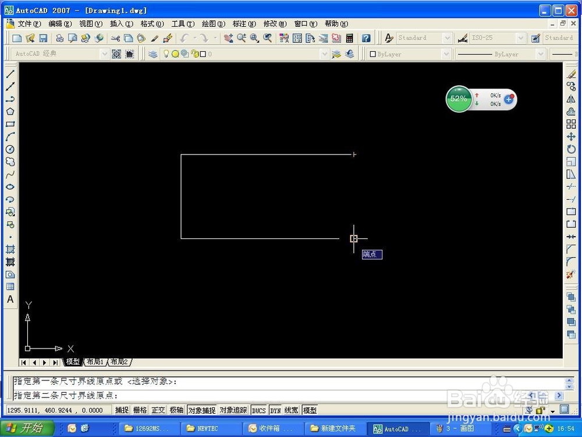This screenshot has width=582, height=437.
Task: Click the 52% memory accelerator ball
Action: click(x=459, y=99)
